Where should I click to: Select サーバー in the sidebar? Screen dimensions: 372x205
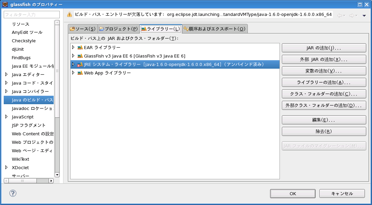point(20,176)
